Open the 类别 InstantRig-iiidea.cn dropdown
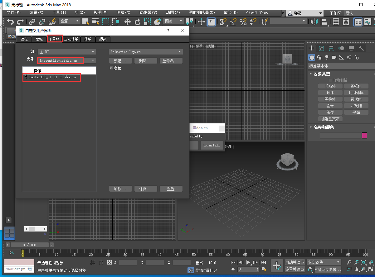The height and width of the screenshot is (277, 375). [67, 60]
